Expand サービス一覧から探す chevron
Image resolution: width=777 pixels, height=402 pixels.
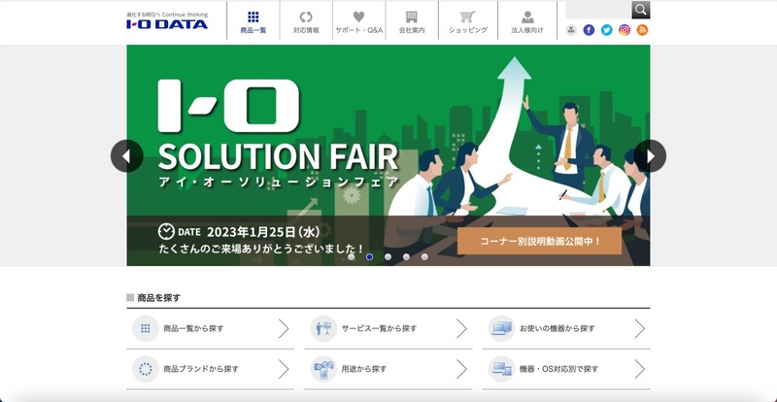(x=461, y=328)
